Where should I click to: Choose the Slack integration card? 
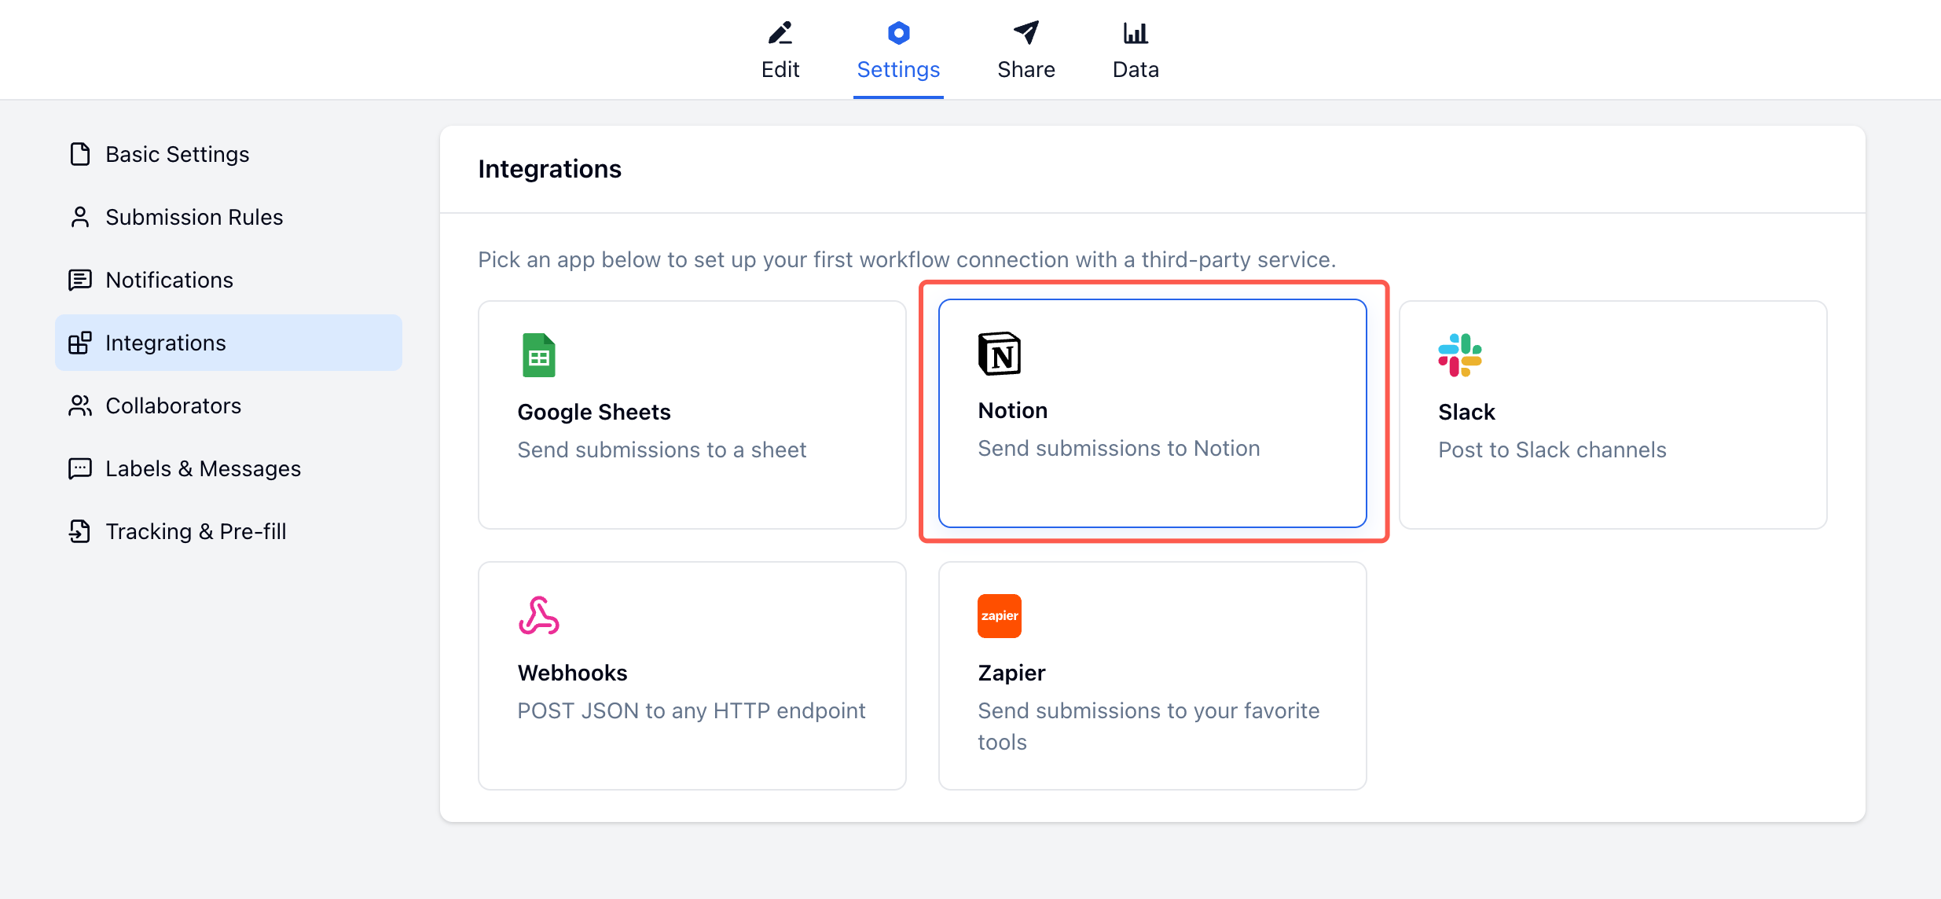(1613, 415)
